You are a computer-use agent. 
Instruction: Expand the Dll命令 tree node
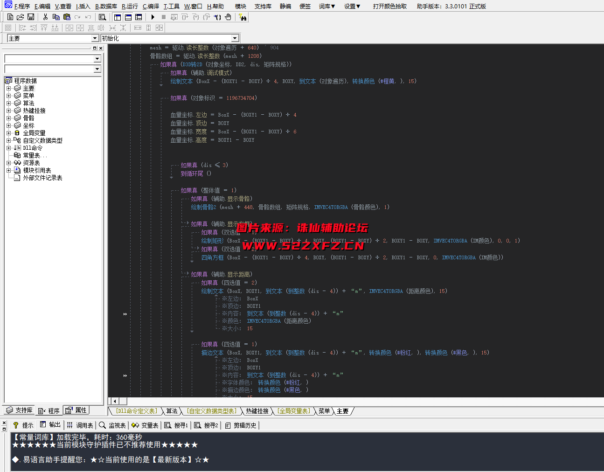(x=8, y=148)
